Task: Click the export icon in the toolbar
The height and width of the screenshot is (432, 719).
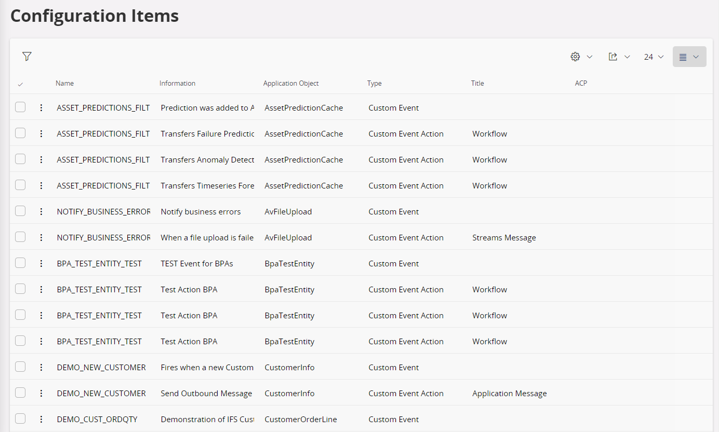Action: 613,57
